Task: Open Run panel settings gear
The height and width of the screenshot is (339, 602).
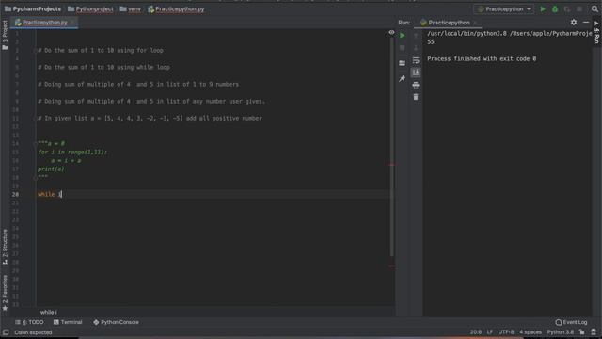Action: pos(574,23)
